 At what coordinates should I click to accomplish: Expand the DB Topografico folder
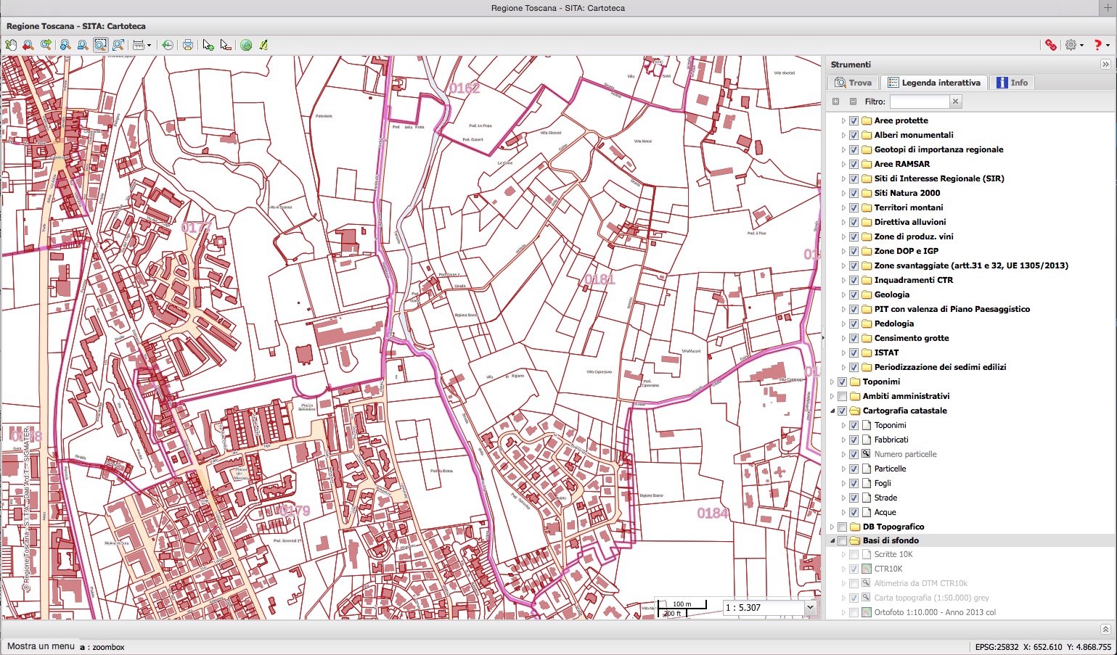pyautogui.click(x=832, y=527)
